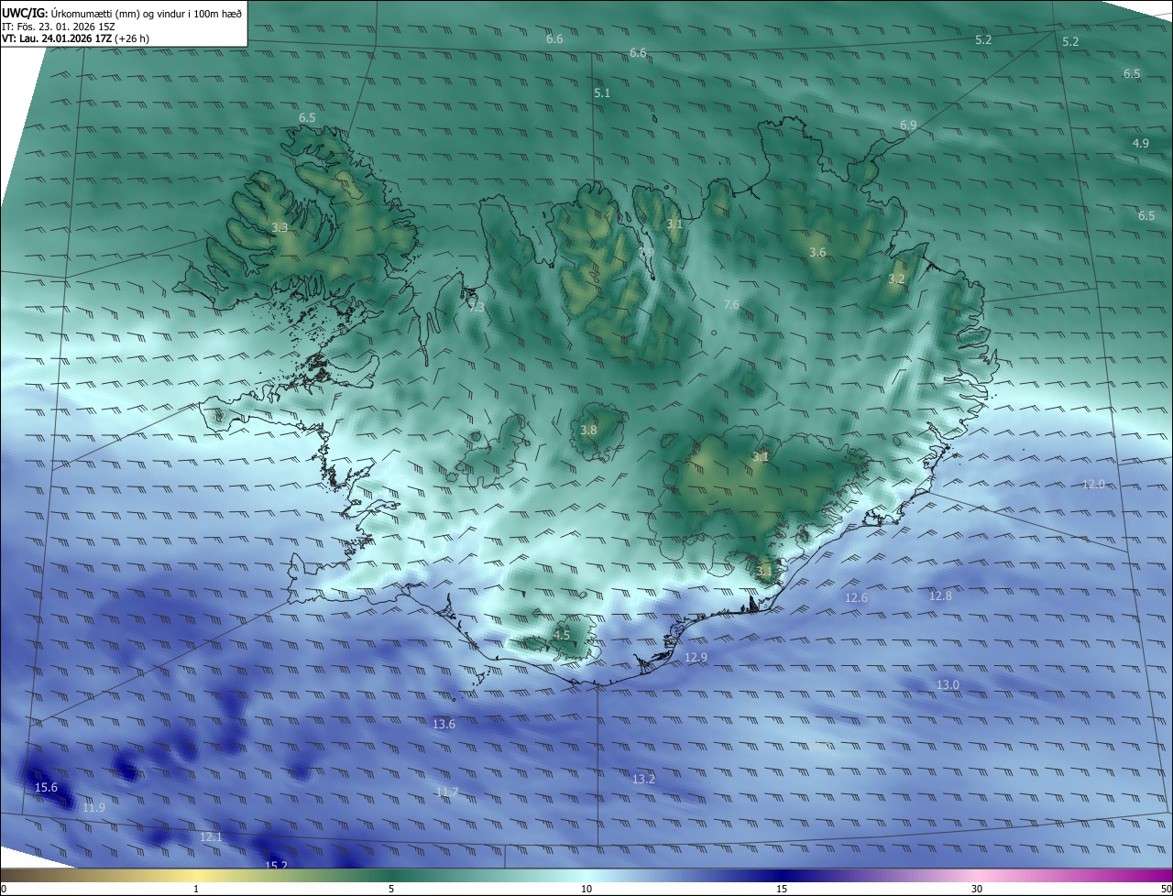Click the 13.6 value label
The image size is (1173, 896).
pyautogui.click(x=444, y=725)
